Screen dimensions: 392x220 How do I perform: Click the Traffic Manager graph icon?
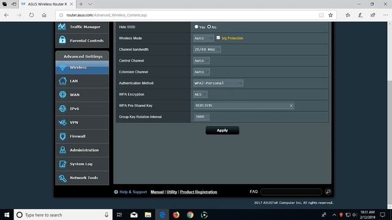pos(62,26)
